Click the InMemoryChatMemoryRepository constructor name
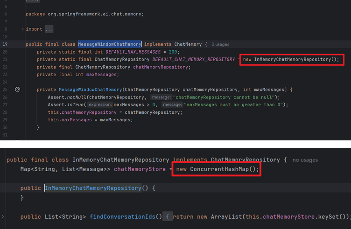The width and height of the screenshot is (351, 229). coord(92,188)
